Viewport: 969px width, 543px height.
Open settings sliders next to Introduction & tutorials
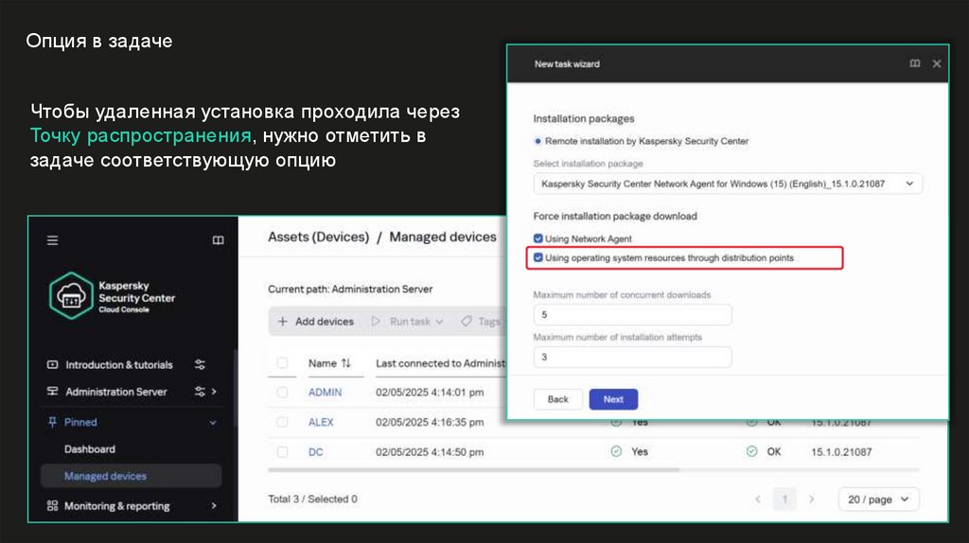click(x=200, y=364)
